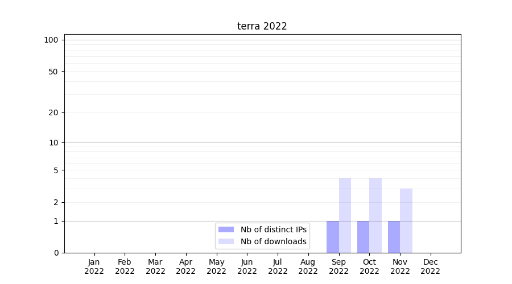Click the 'Jan 2022' x-axis label
Image resolution: width=512 pixels, height=284 pixels.
click(x=94, y=266)
